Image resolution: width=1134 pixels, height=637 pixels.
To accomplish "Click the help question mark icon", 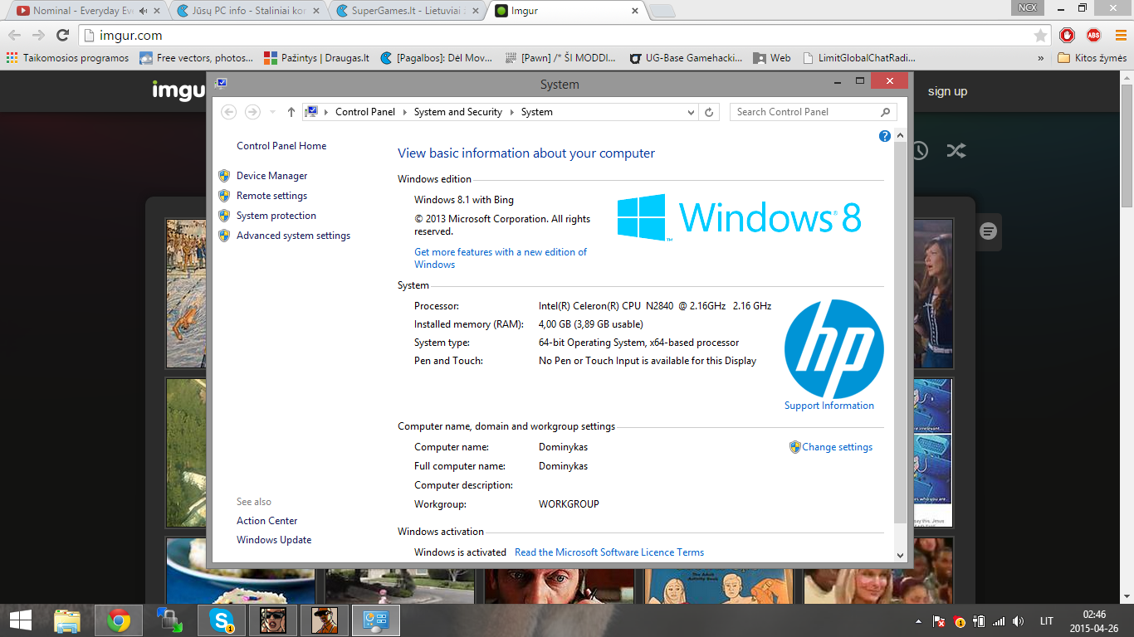I will [x=885, y=136].
